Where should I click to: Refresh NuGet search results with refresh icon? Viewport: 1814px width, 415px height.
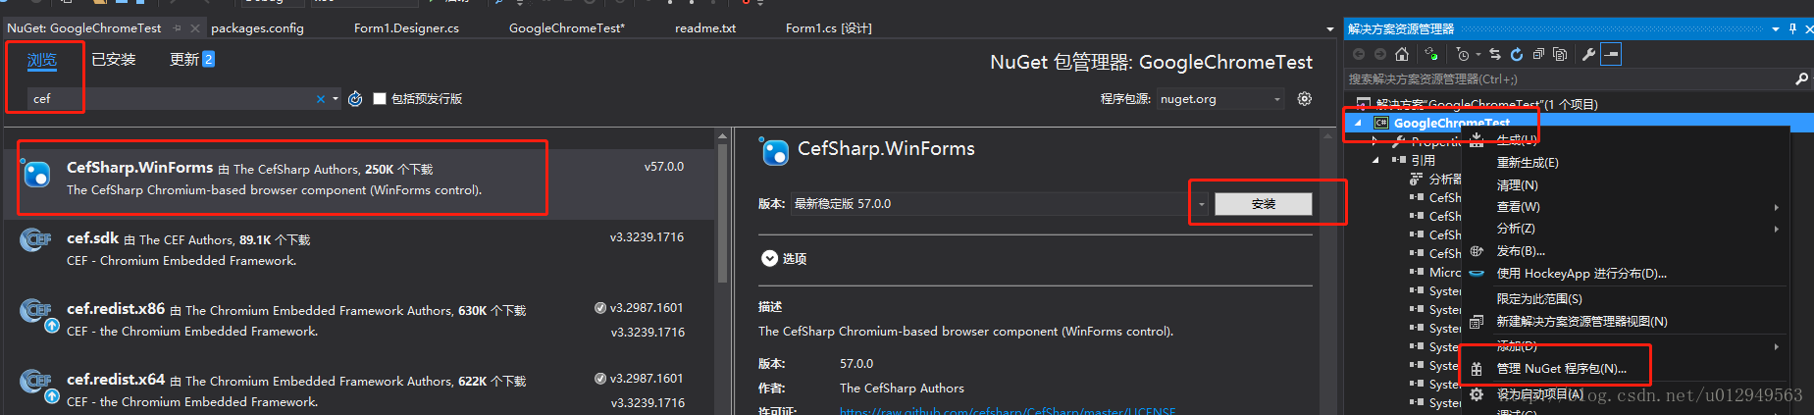click(x=355, y=98)
